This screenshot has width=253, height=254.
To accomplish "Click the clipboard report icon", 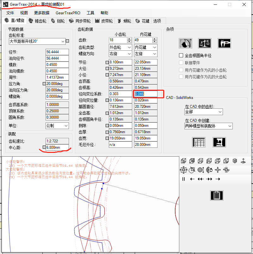I will point(217,195).
